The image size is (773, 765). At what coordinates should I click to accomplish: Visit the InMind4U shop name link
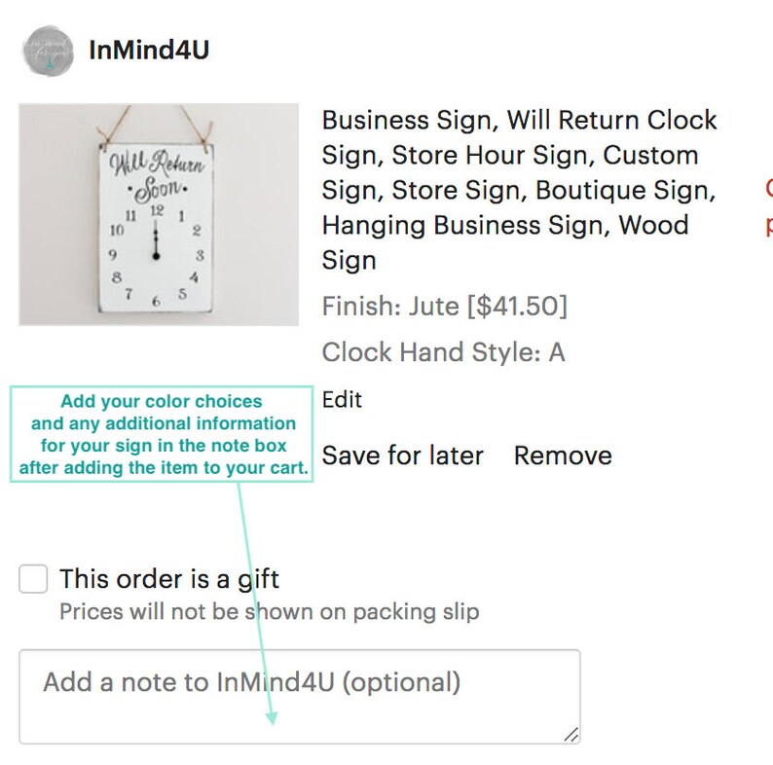point(149,50)
